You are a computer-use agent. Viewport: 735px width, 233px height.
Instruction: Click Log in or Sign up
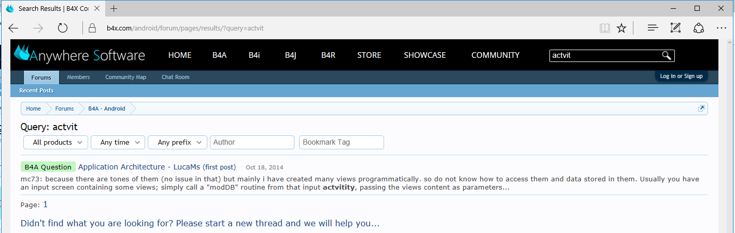[x=681, y=76]
